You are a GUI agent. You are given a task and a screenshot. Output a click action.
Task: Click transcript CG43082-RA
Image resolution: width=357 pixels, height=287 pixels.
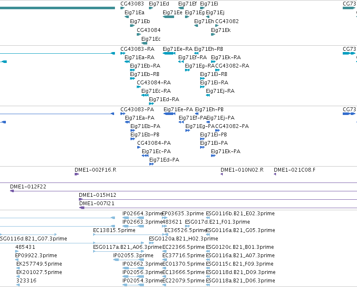[x=232, y=66]
